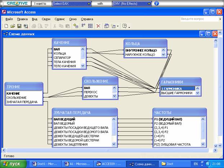Select НАРУЖНОЕ КОЛЬЦО field

coord(143,54)
